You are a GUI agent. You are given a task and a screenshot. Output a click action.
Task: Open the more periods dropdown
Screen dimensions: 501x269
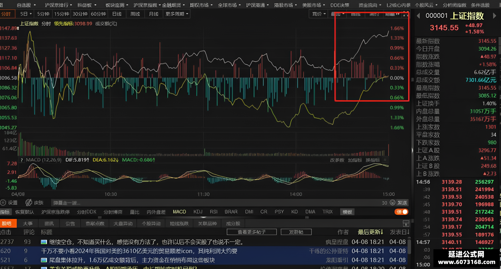[177, 14]
